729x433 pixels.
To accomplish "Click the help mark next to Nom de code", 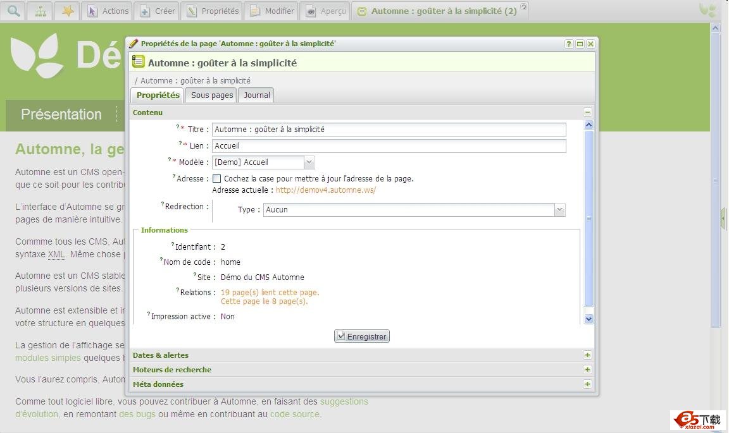I will pos(161,260).
